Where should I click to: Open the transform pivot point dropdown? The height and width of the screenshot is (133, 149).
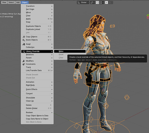pos(92,2)
